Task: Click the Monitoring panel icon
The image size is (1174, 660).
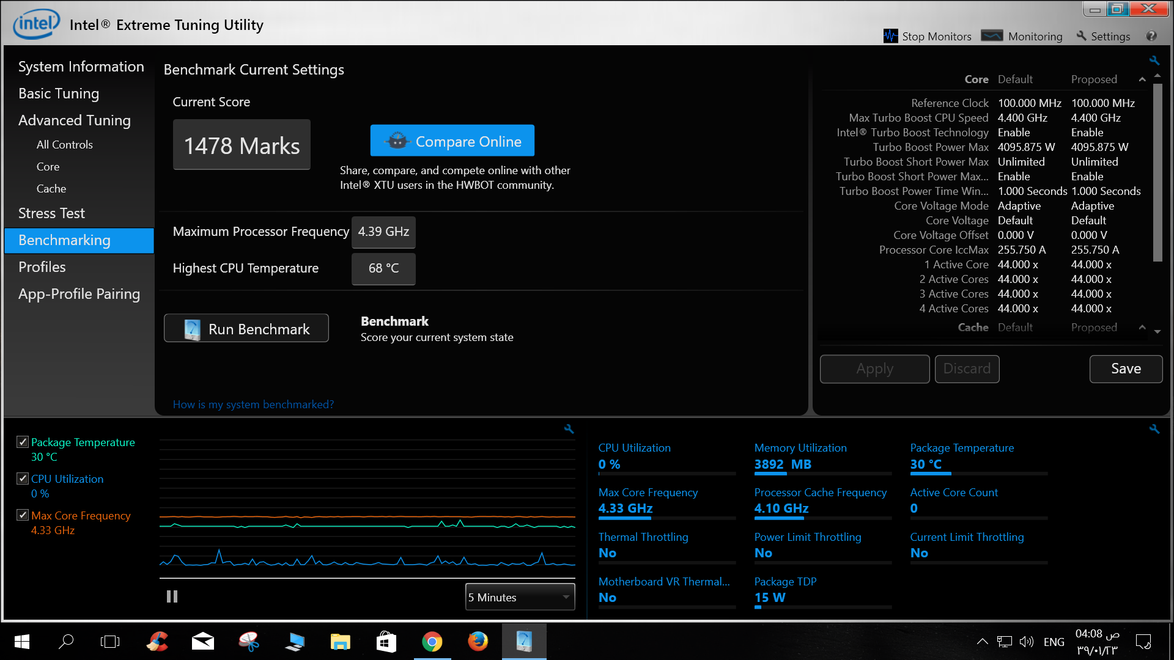Action: [x=992, y=36]
